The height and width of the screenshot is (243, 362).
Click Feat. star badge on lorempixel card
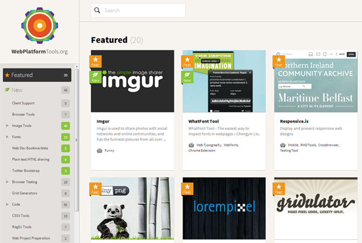[187, 189]
